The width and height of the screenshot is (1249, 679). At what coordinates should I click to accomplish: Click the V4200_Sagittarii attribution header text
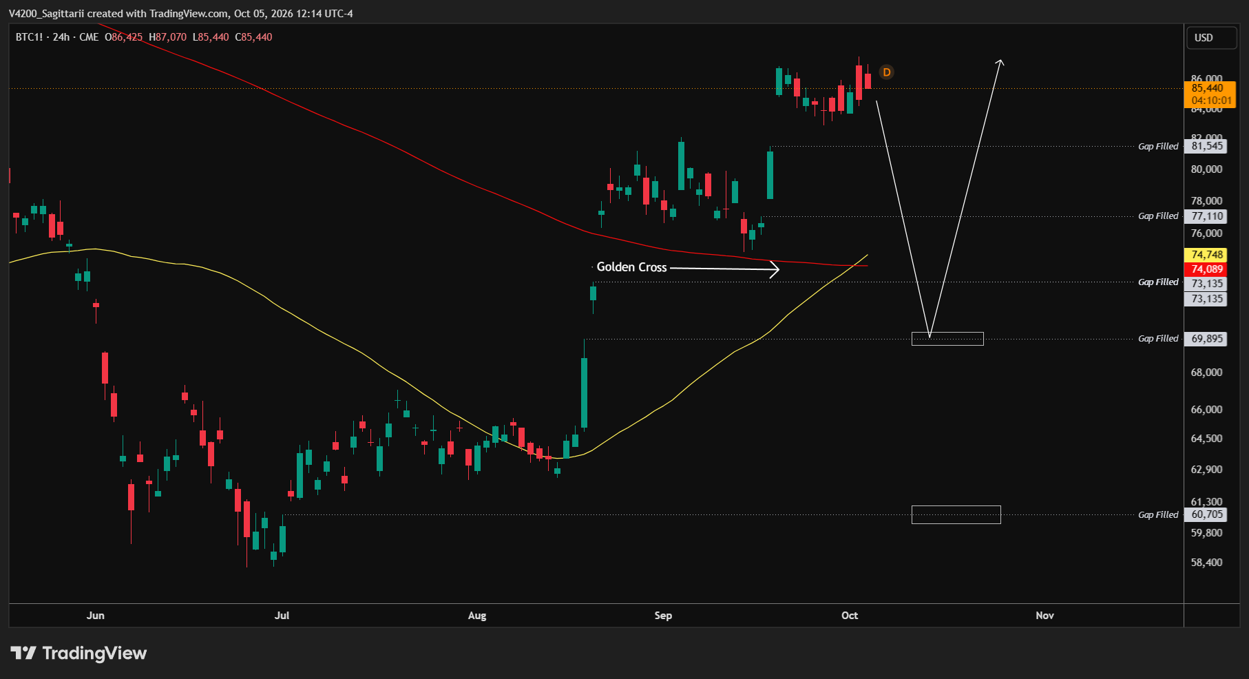tap(180, 14)
